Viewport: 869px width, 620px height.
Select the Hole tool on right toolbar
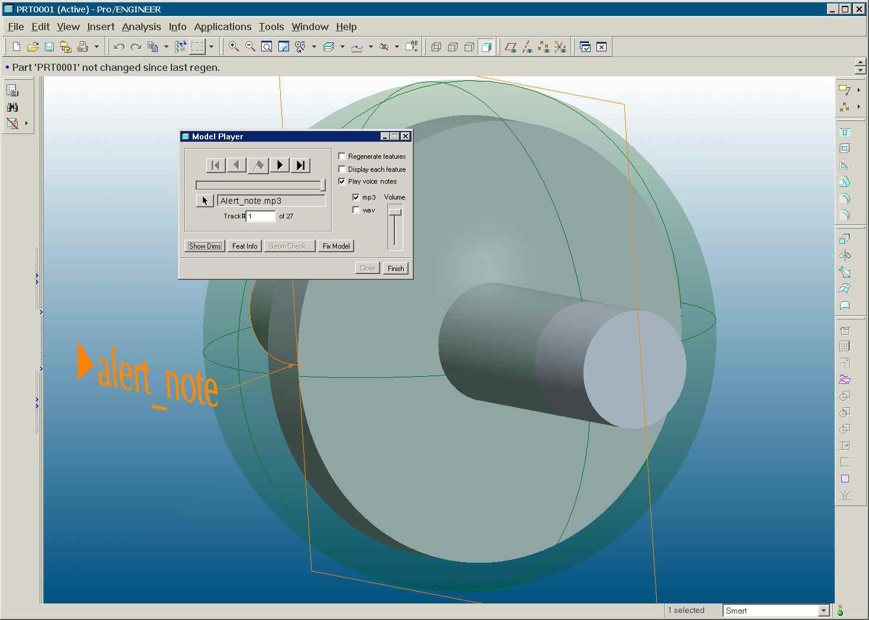click(845, 132)
